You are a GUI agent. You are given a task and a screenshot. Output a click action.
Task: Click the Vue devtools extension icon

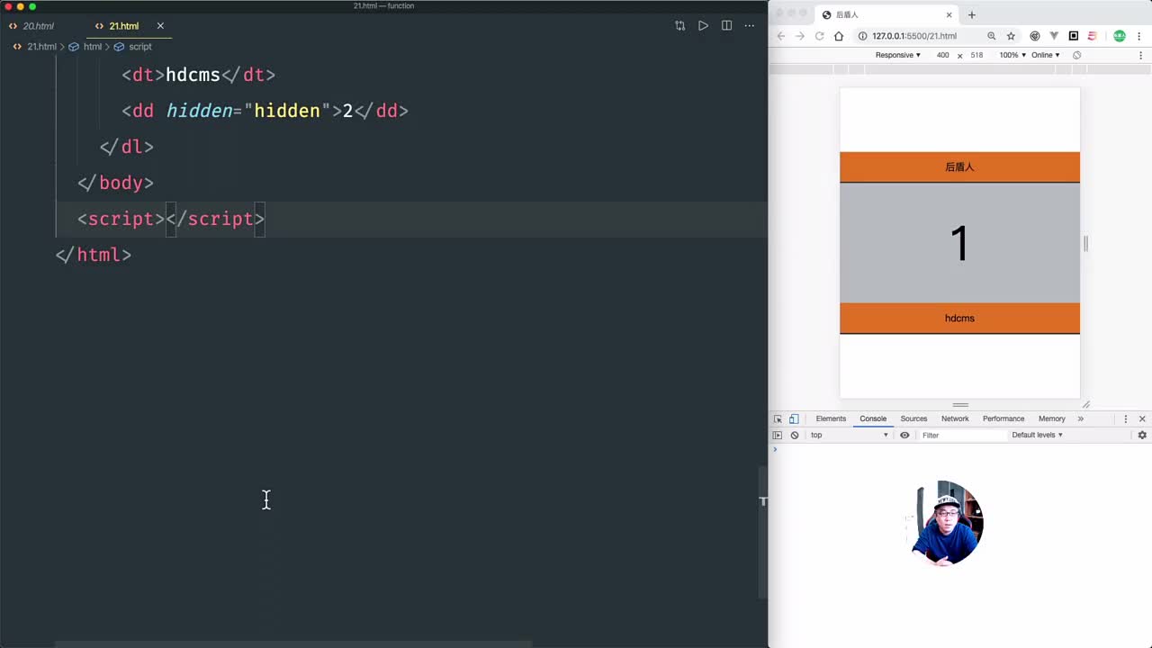tap(1054, 36)
